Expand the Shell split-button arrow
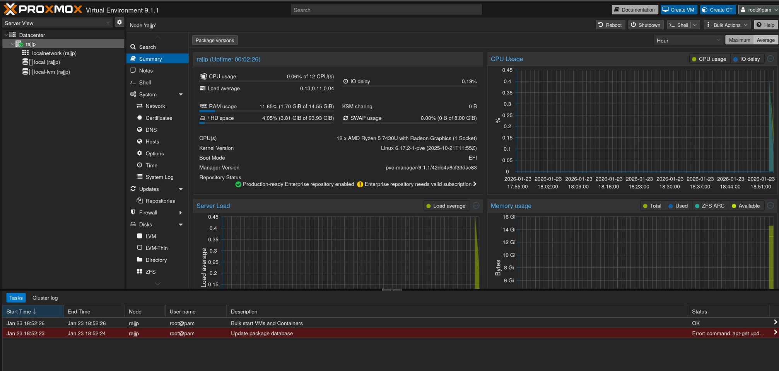 (695, 25)
